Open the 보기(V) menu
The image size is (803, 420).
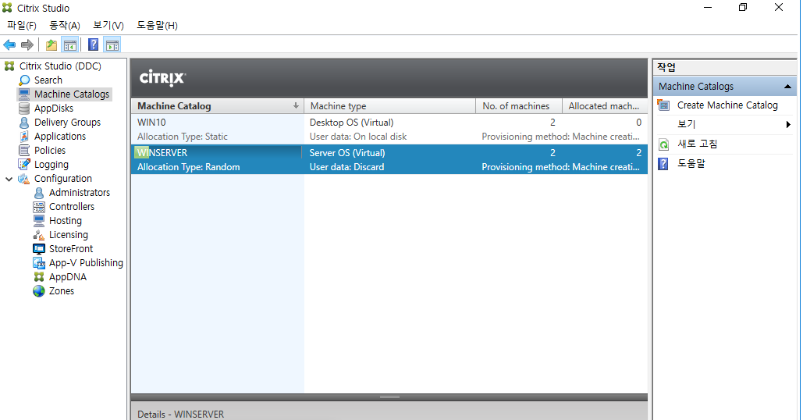(108, 26)
